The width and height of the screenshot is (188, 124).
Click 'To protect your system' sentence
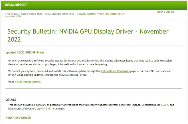pos(90,73)
